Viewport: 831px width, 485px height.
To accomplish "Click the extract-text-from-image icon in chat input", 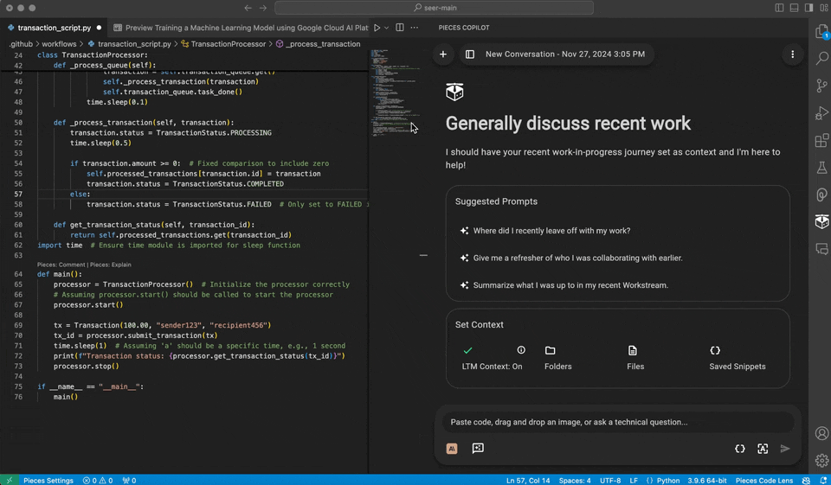I will [x=762, y=449].
